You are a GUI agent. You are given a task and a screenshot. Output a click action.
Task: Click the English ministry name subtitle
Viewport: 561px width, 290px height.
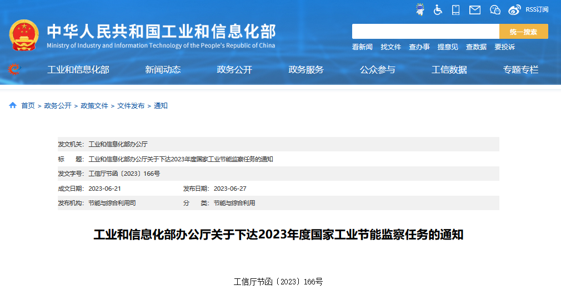161,45
